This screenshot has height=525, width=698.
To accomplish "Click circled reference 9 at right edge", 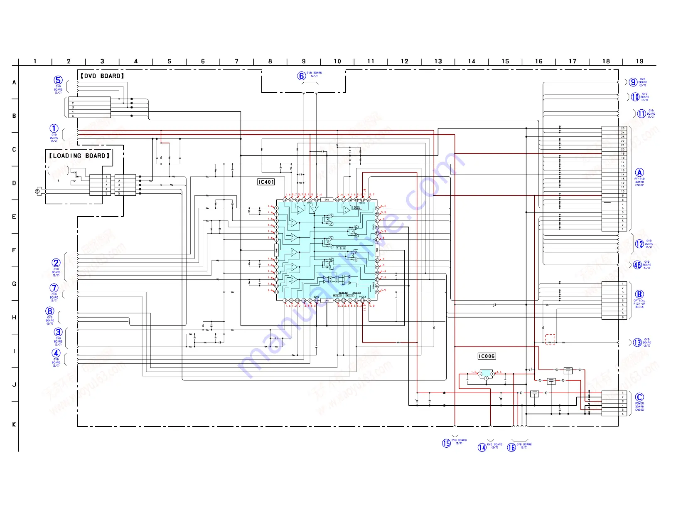I will click(633, 82).
